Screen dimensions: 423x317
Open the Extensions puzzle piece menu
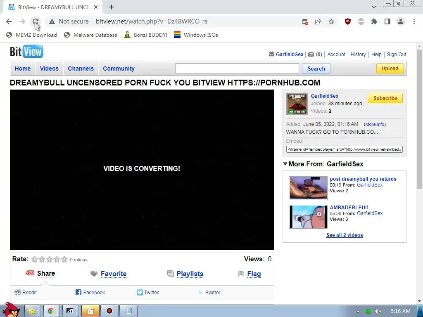pyautogui.click(x=374, y=21)
